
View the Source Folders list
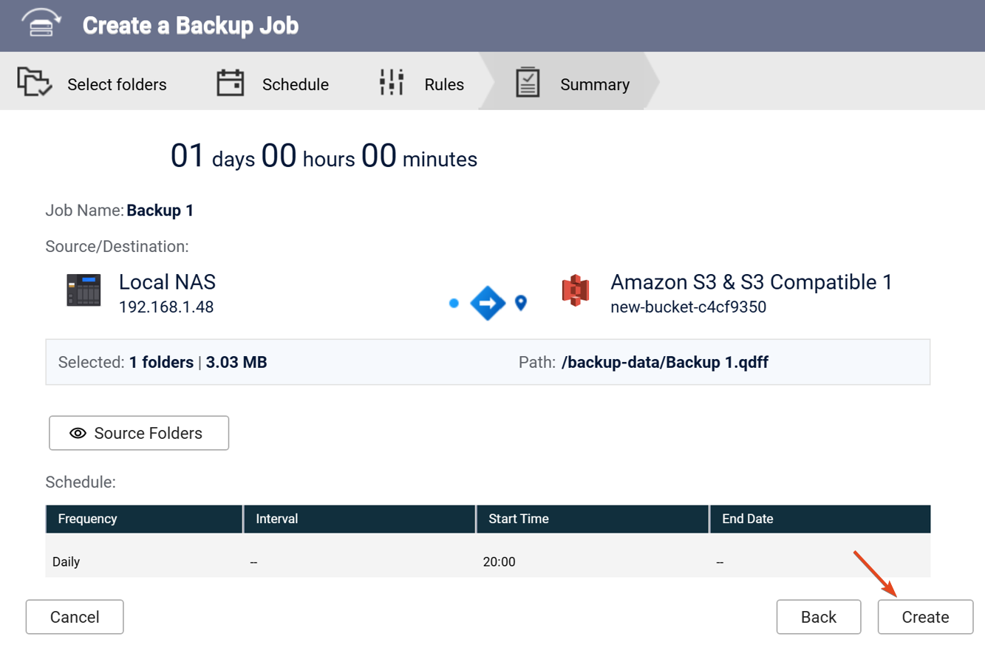[x=139, y=433]
